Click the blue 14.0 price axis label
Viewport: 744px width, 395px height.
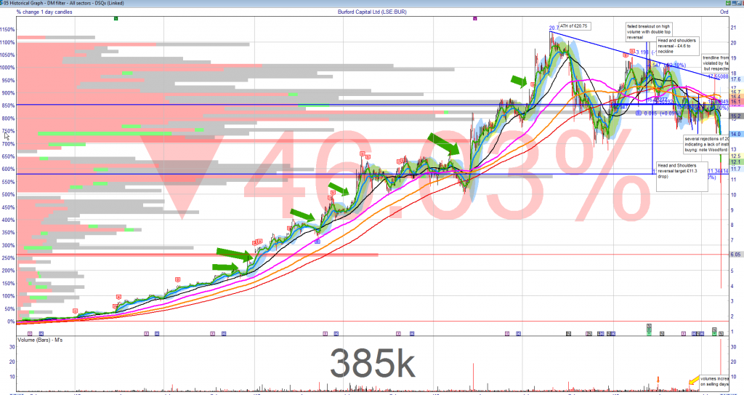(x=735, y=135)
